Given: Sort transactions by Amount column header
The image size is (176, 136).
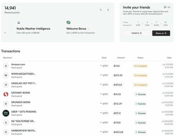Looking at the screenshot, I should 121,58.
